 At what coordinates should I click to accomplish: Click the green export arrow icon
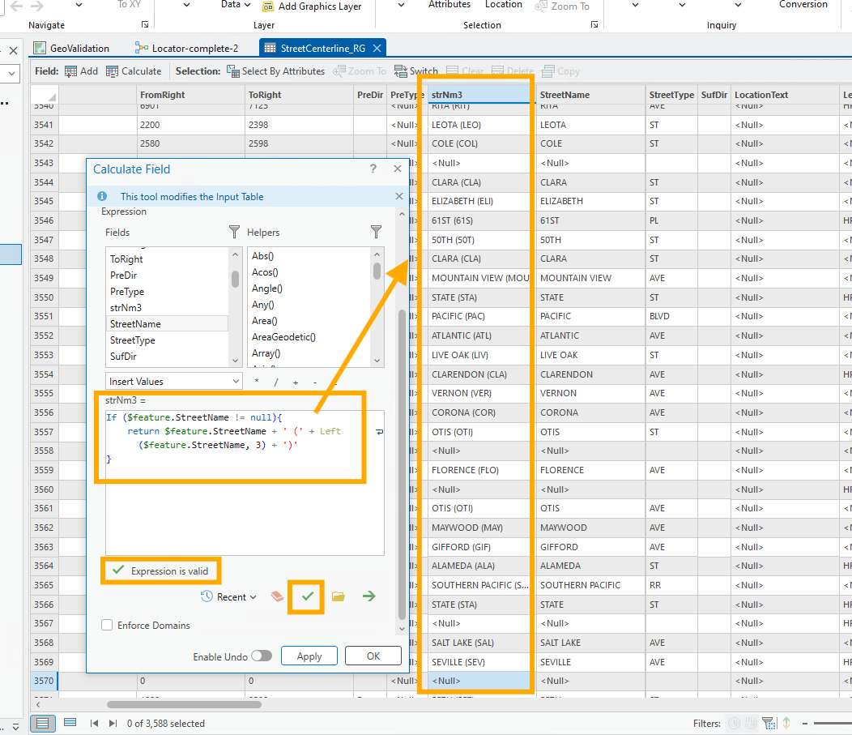pos(369,596)
